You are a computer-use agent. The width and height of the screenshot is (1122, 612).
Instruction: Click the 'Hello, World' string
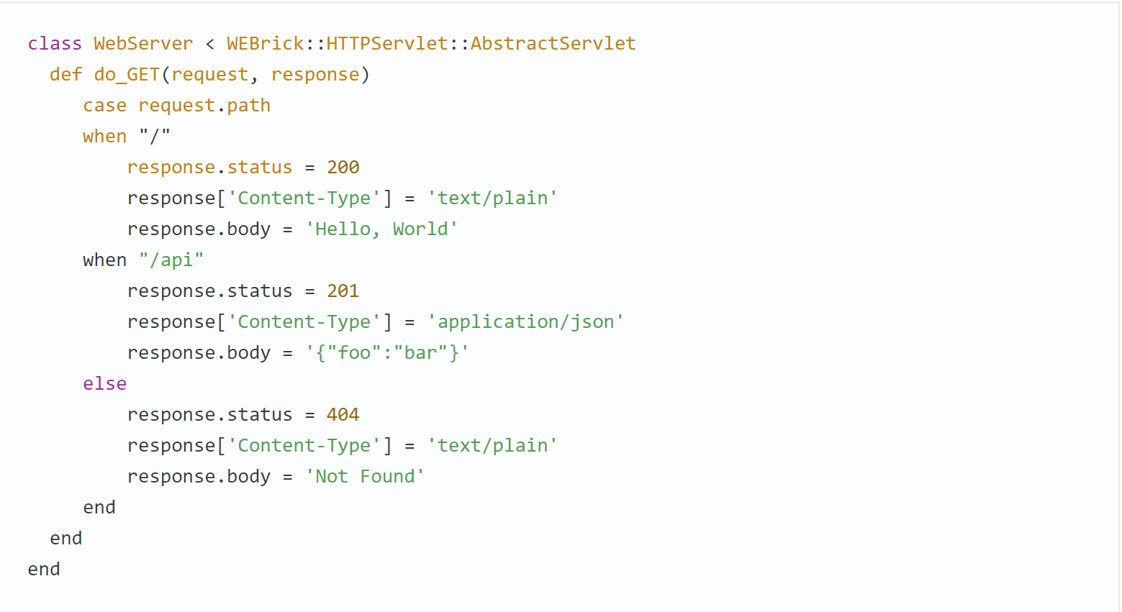(x=381, y=229)
